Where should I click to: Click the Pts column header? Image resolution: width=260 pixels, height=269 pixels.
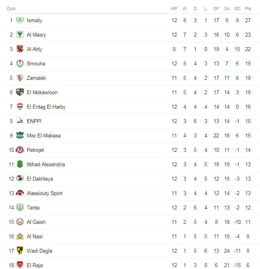(248, 9)
